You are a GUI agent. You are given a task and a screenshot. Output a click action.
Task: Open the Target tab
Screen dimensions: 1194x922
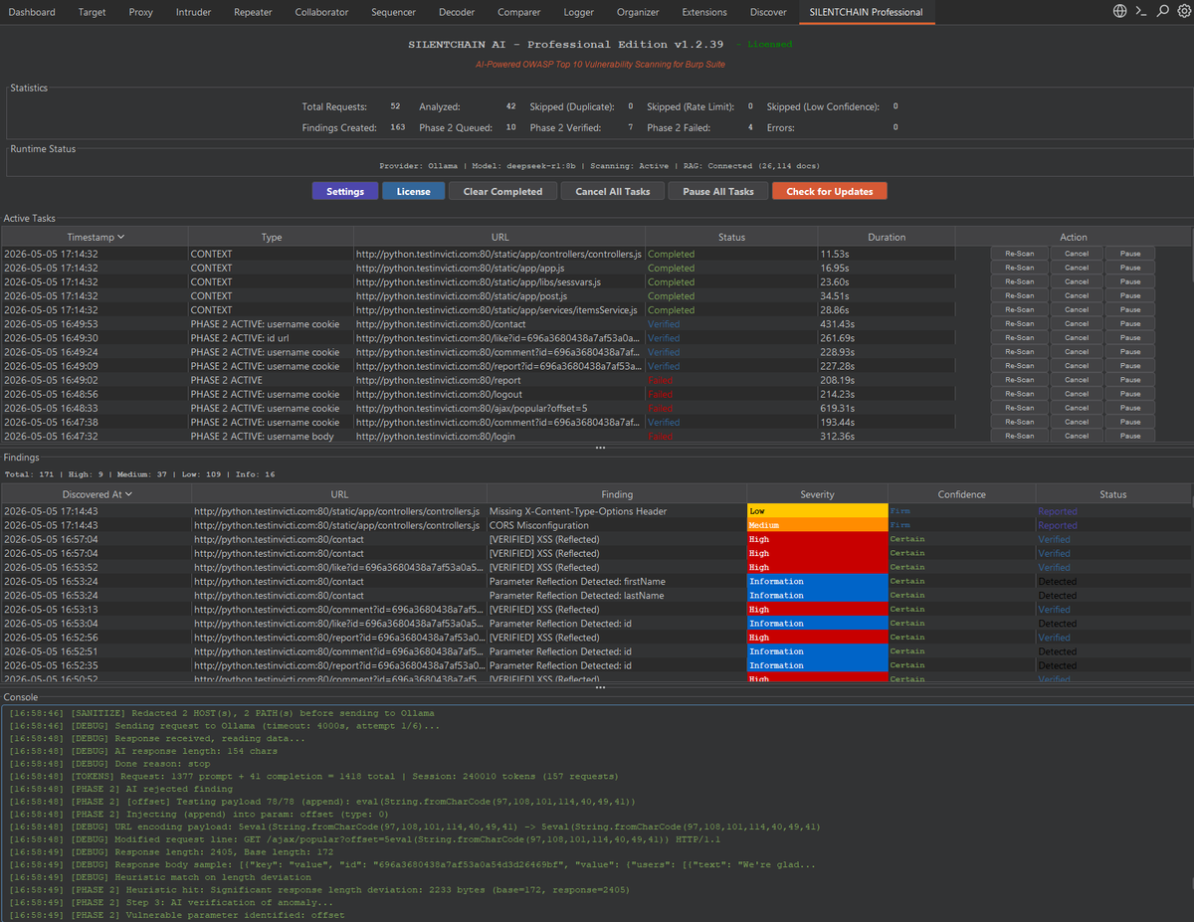(93, 12)
